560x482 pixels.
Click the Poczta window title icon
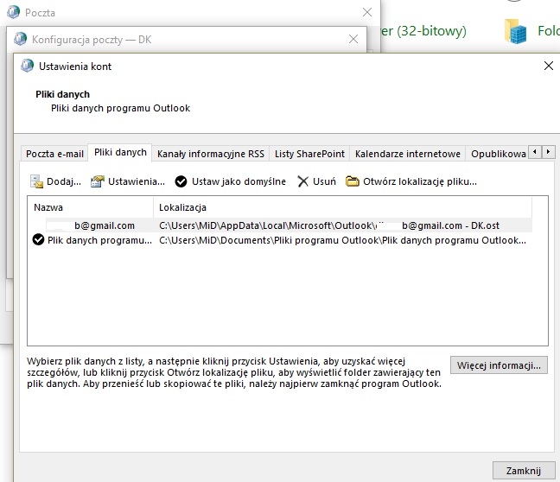tap(13, 12)
